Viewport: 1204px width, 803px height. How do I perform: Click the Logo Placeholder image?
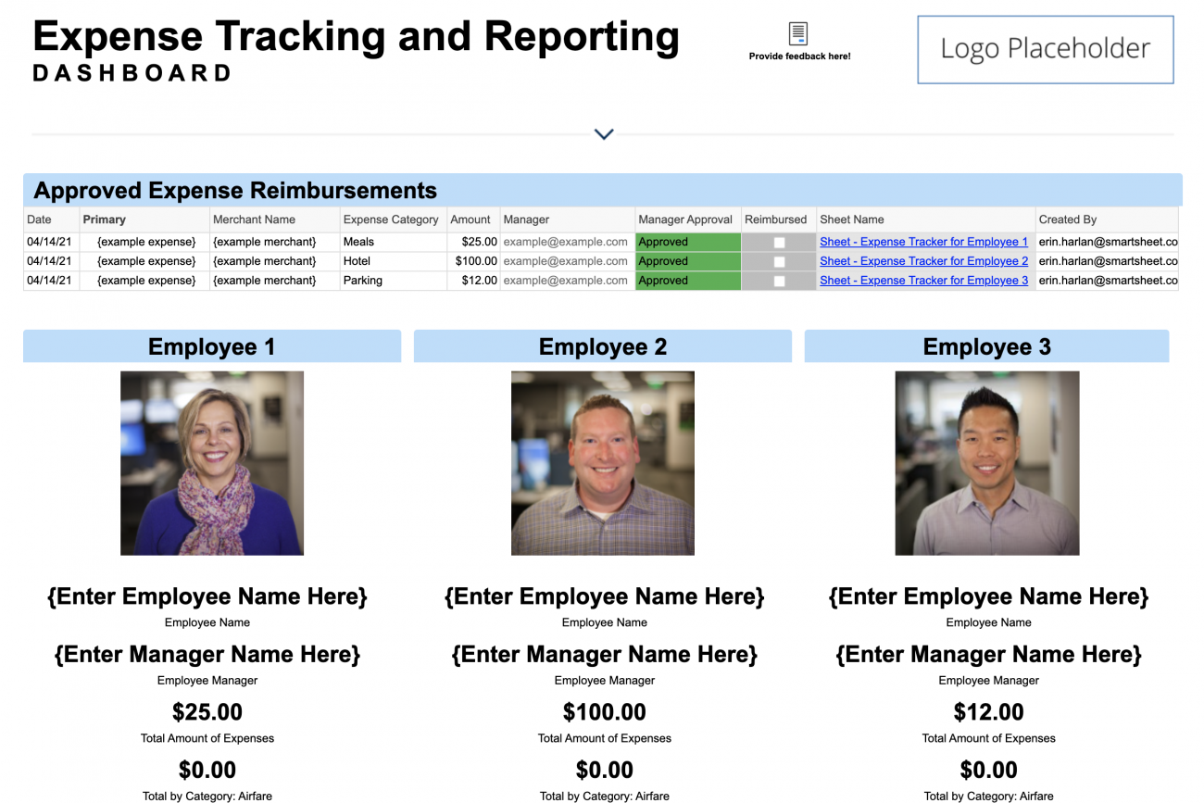[x=1045, y=49]
